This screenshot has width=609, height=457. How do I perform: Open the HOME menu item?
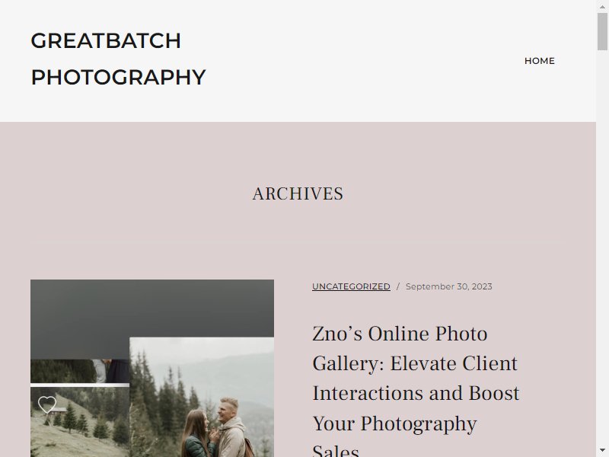coord(540,61)
